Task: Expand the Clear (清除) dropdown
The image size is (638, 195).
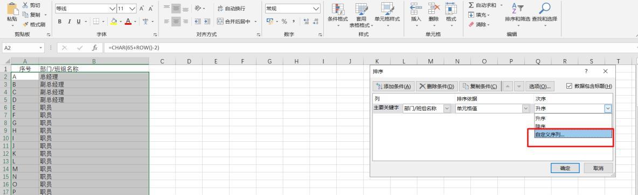Action: click(488, 25)
